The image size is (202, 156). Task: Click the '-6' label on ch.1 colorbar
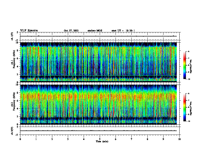point(188,51)
